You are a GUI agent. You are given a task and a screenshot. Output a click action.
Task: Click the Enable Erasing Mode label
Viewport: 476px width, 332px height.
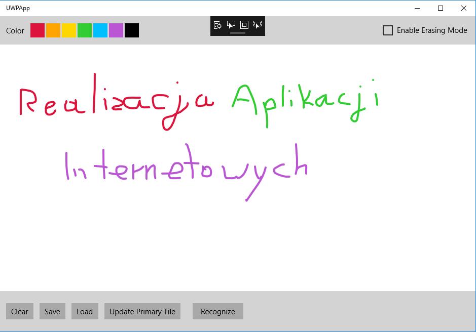(x=432, y=30)
